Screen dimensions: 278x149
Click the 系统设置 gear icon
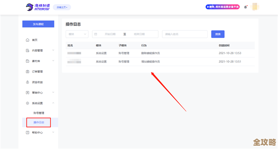click(x=27, y=103)
